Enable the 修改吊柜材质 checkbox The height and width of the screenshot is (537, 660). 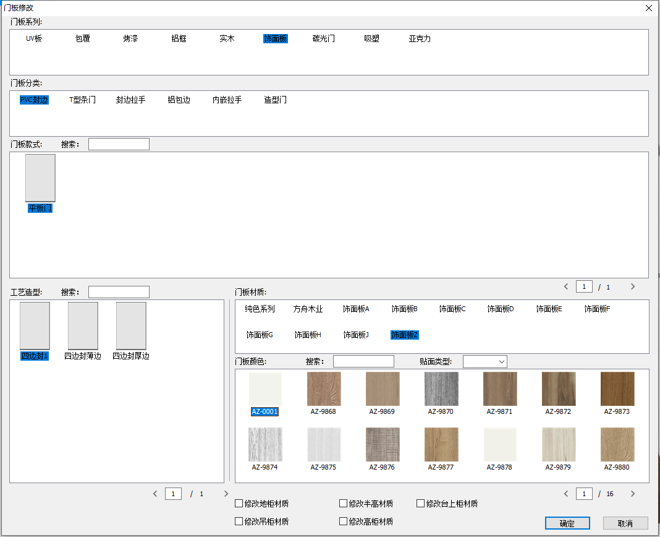coord(239,522)
